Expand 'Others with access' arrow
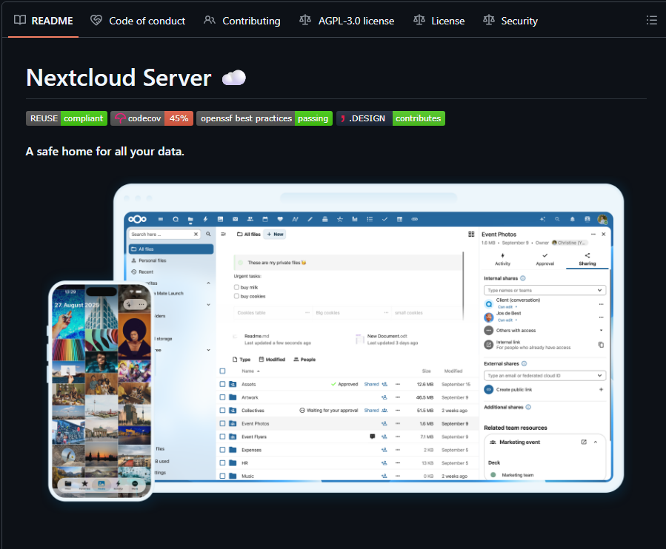This screenshot has width=666, height=549. point(601,330)
